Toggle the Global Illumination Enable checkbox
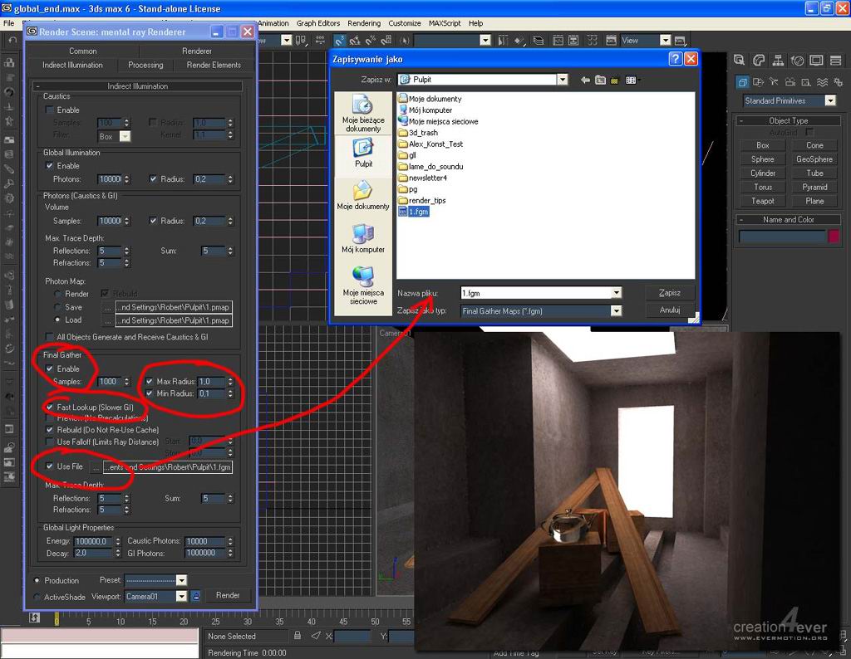This screenshot has width=851, height=659. tap(50, 166)
